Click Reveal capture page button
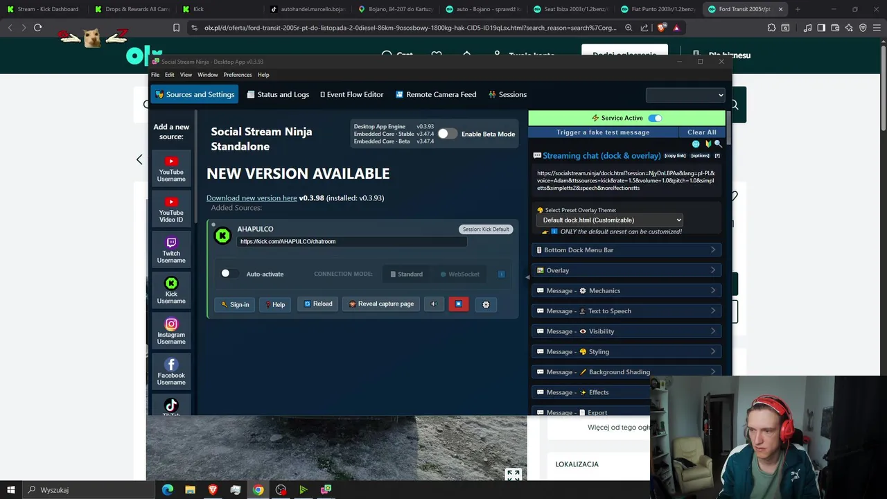887x499 pixels. click(381, 304)
